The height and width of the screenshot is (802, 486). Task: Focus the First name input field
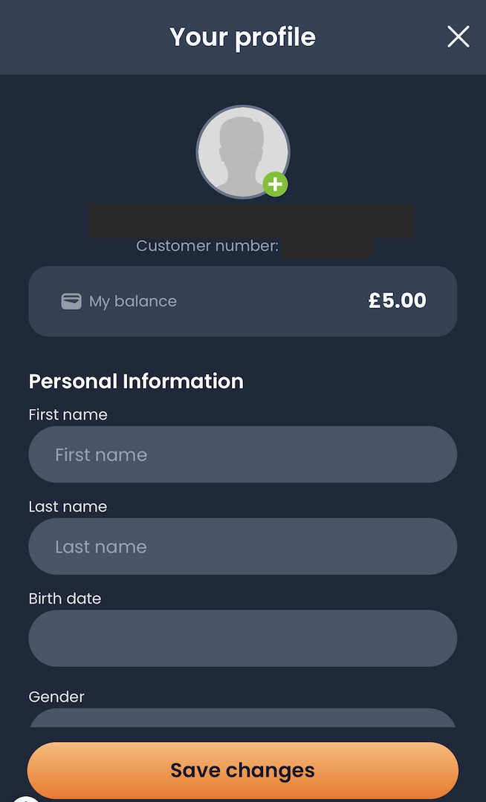point(242,454)
